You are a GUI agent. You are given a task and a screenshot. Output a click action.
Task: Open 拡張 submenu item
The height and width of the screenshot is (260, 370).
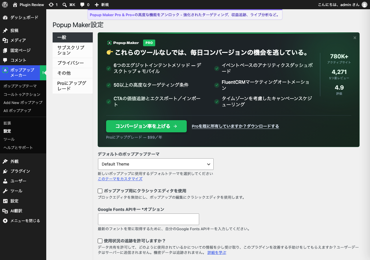[7, 123]
